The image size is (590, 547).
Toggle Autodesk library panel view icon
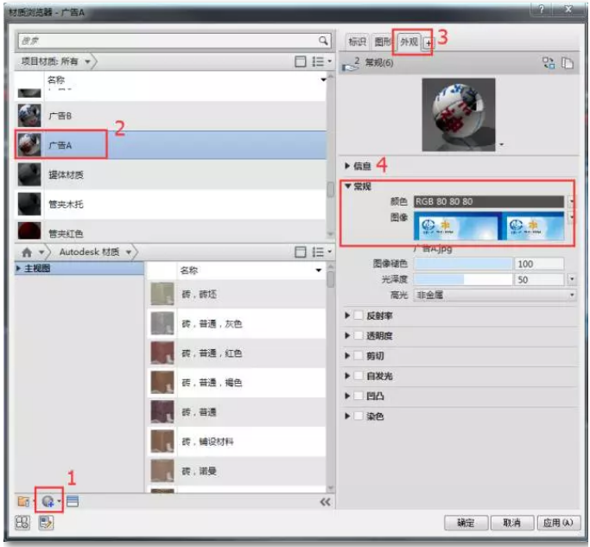click(x=300, y=251)
